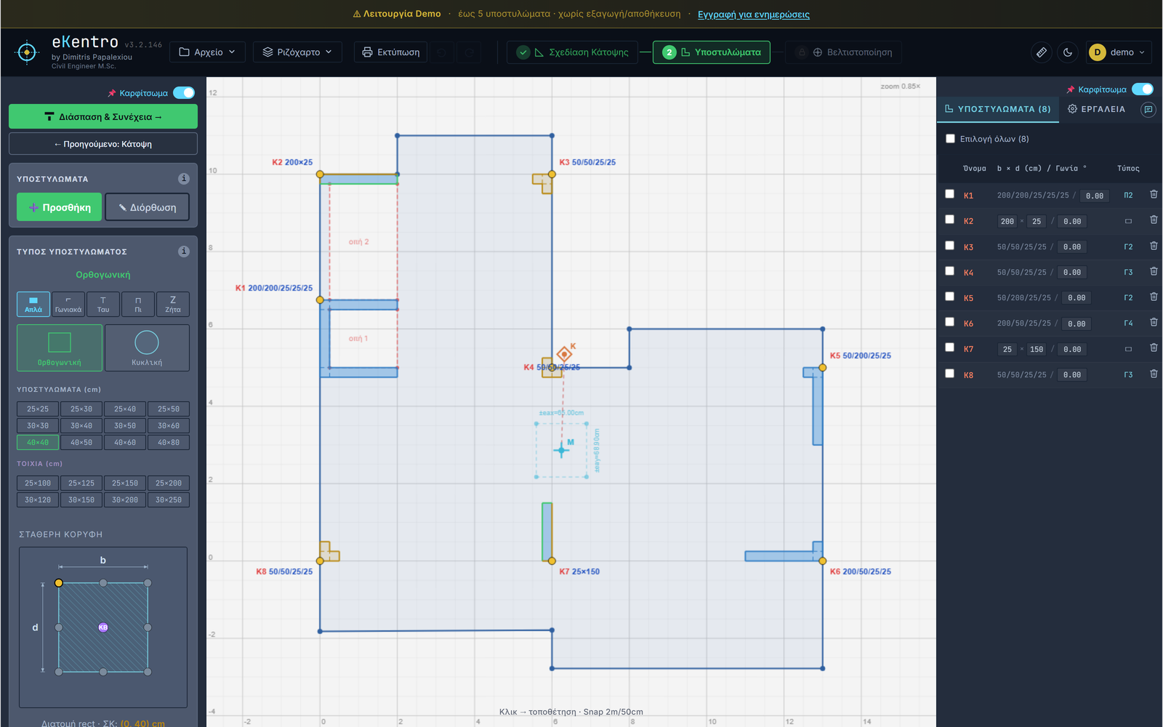This screenshot has width=1163, height=727.
Task: Select 25×100 wall size preset
Action: (38, 483)
